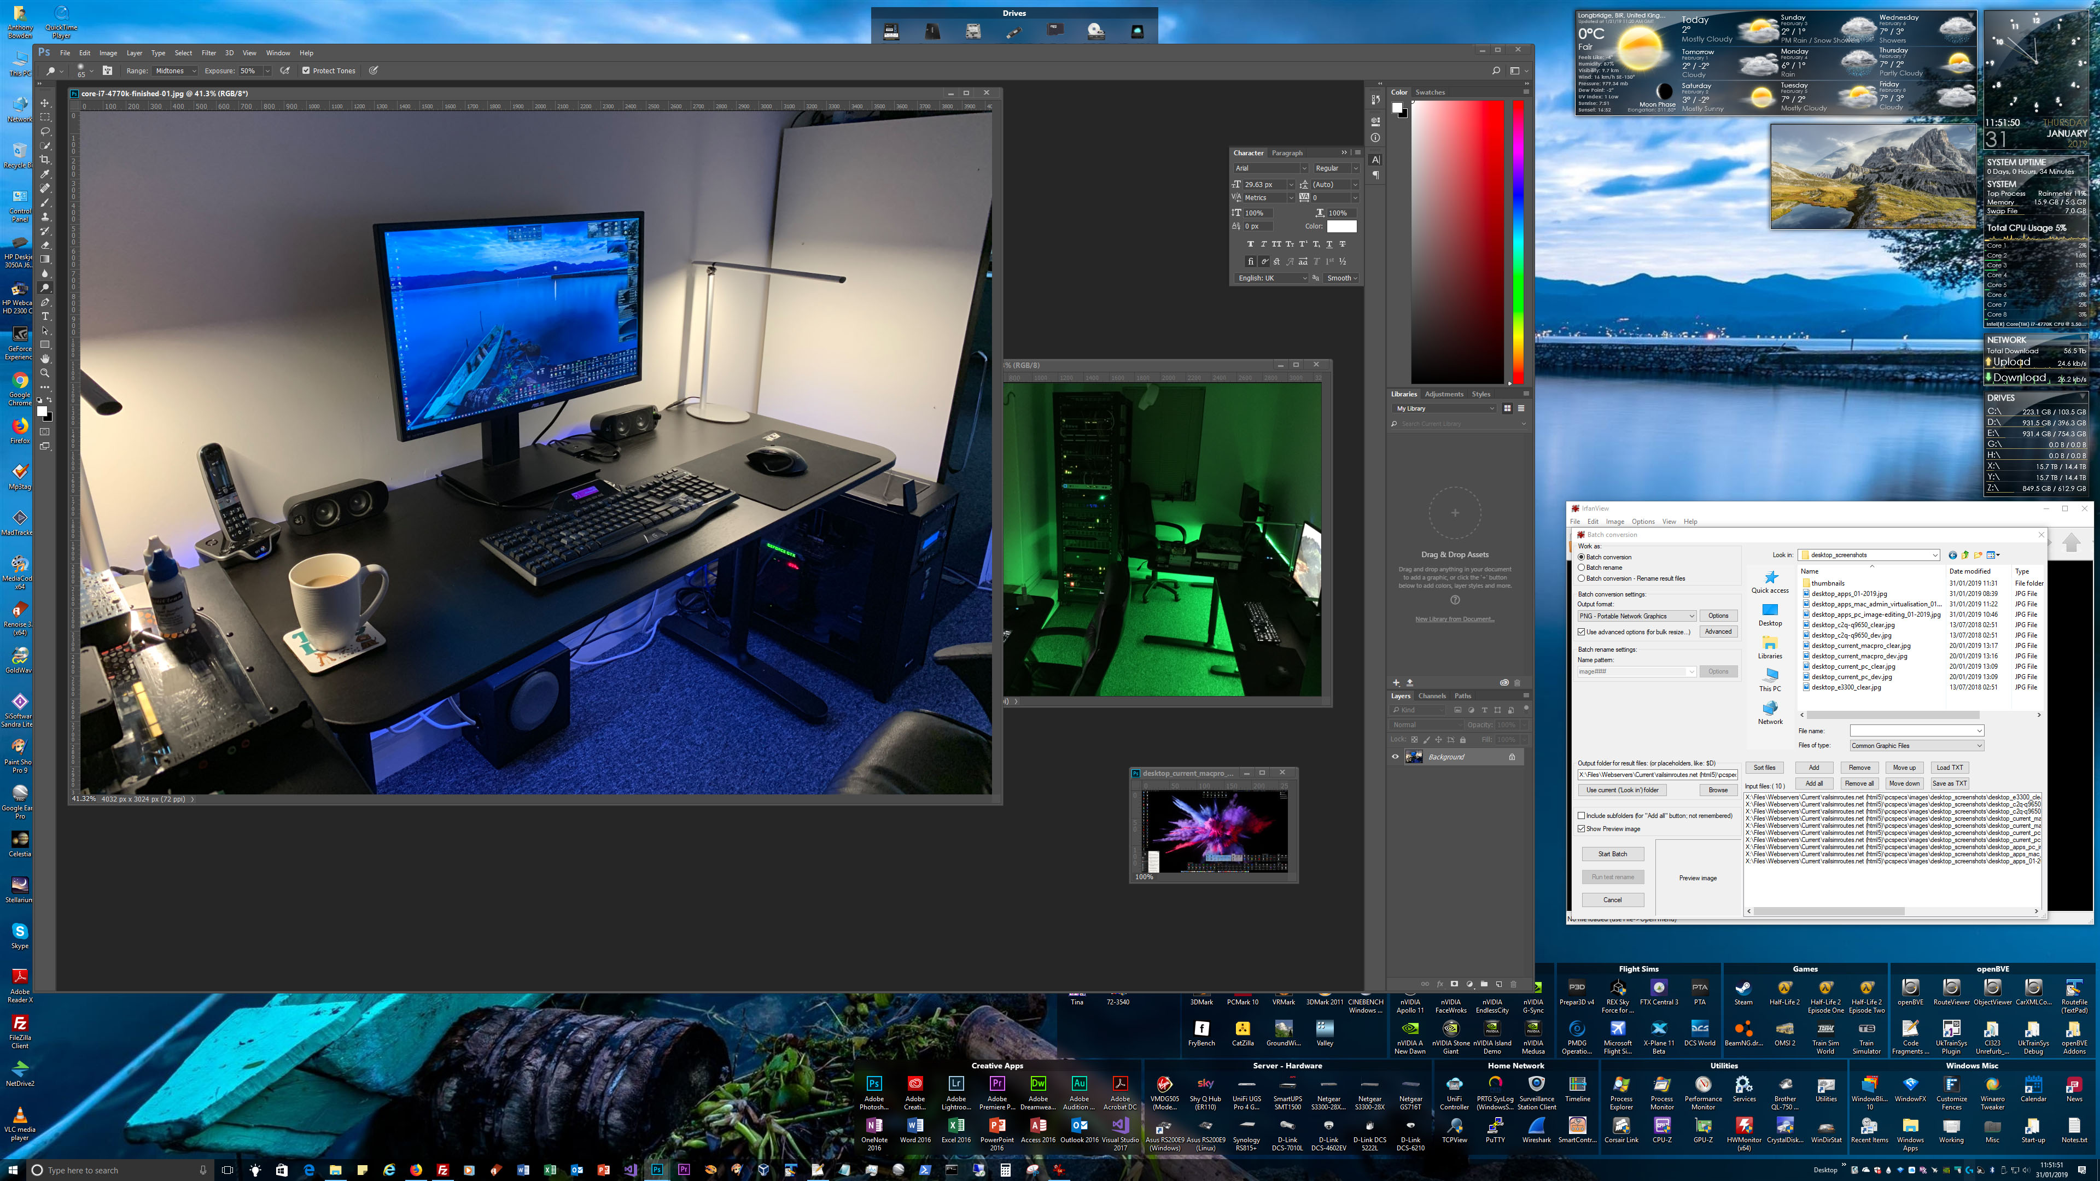Toggle the Protect Tones checkbox

306,71
